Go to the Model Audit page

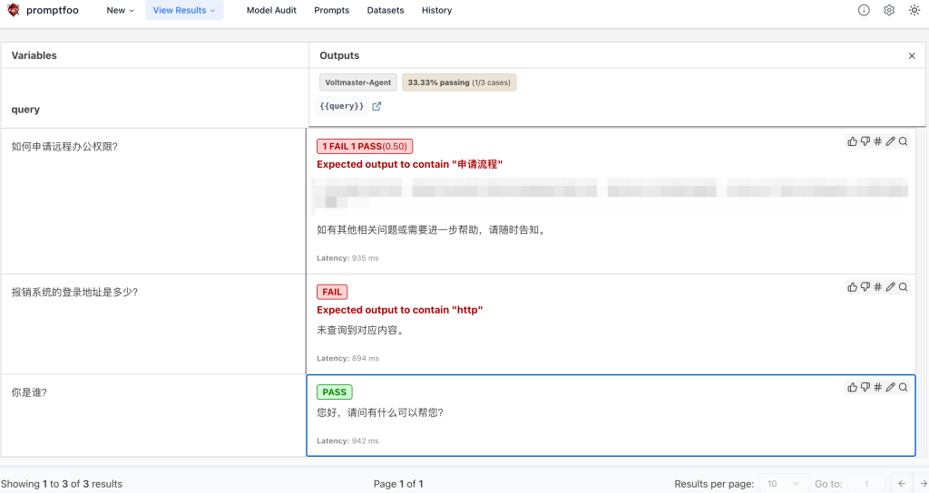pyautogui.click(x=272, y=11)
